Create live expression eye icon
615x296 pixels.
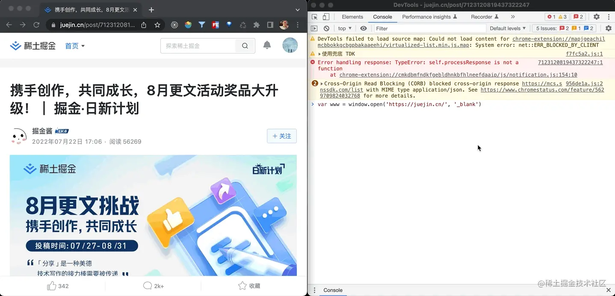click(x=364, y=28)
